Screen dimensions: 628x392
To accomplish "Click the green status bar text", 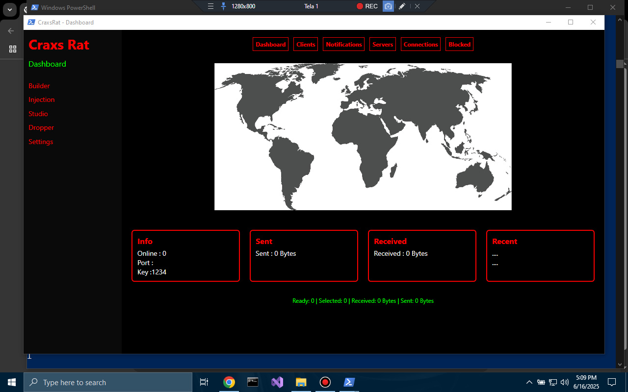I will (363, 301).
